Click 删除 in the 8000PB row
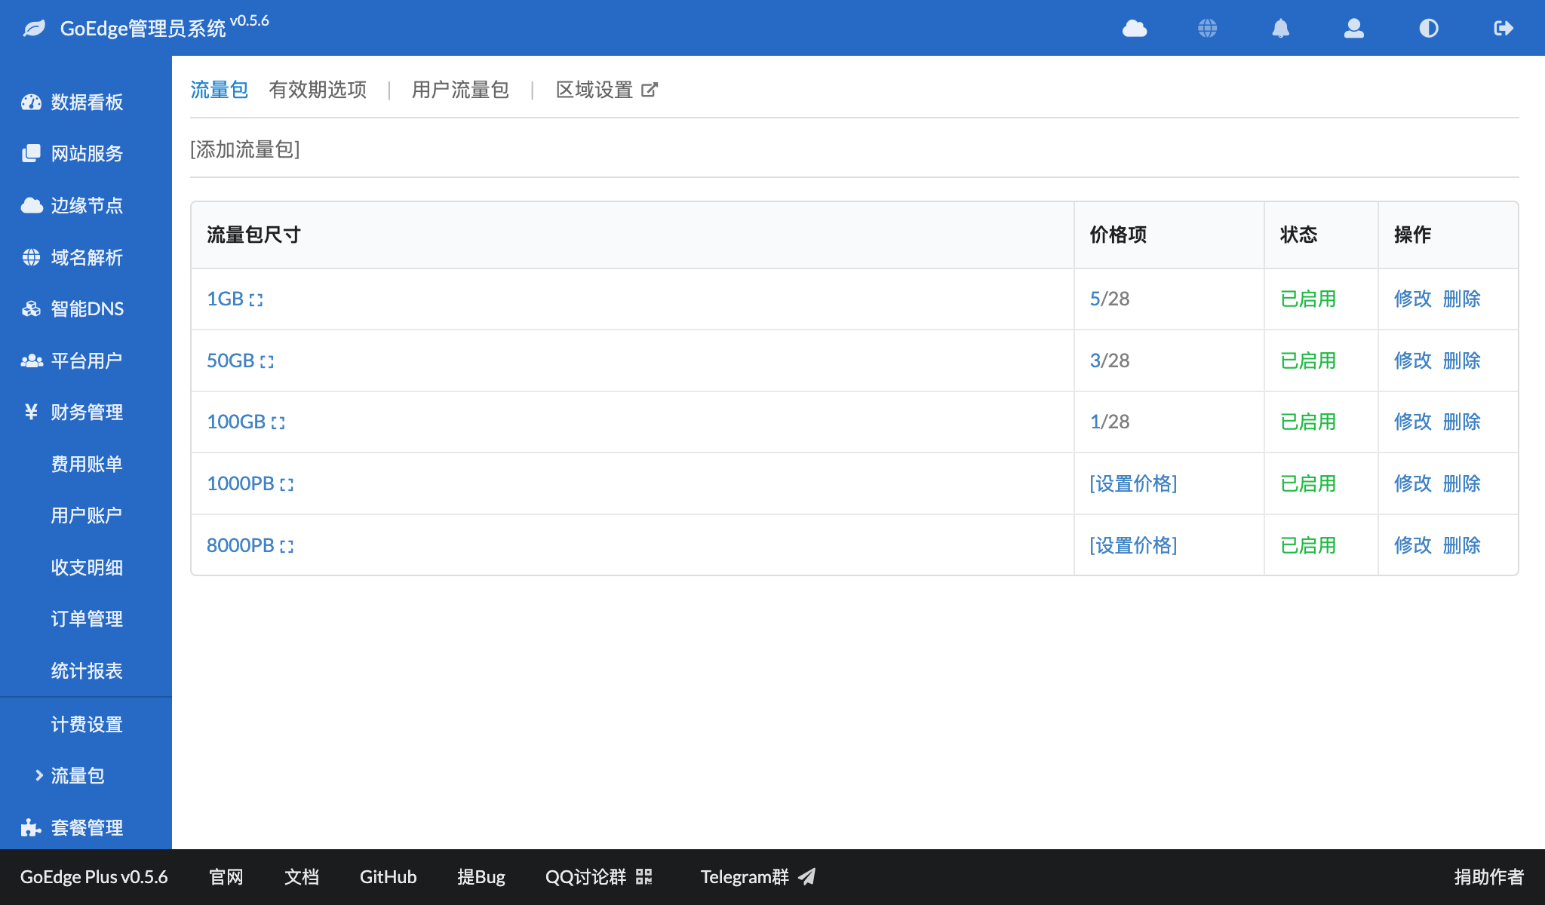Screen dimensions: 1545x905 (x=1462, y=546)
